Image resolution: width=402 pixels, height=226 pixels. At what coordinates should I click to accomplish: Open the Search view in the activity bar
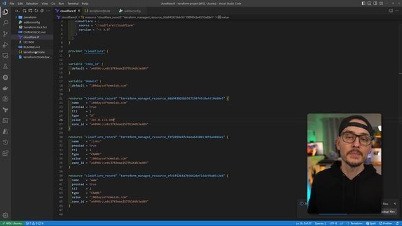[6, 23]
